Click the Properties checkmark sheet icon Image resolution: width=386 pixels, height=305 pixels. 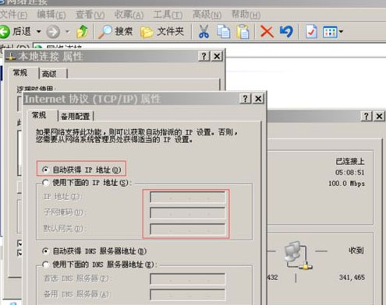(311, 32)
